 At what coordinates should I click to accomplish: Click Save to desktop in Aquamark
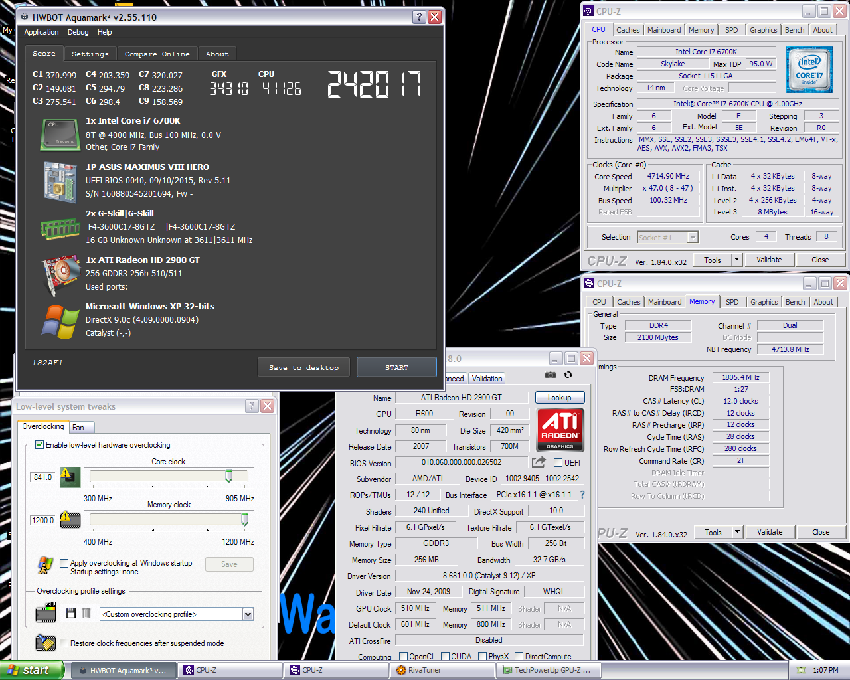click(x=304, y=367)
